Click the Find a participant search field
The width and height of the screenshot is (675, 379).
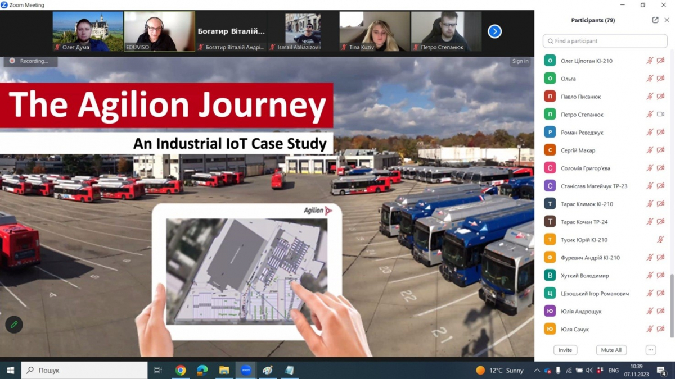coord(605,41)
